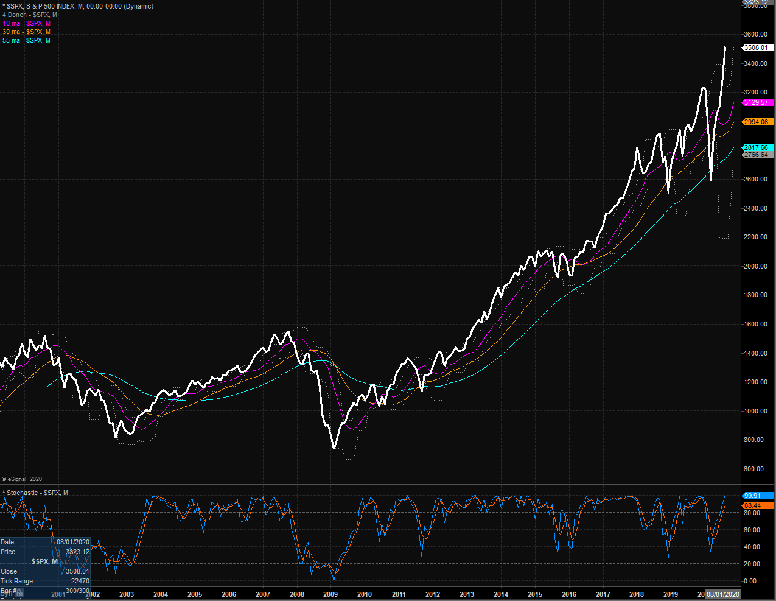Click the white 3508.01 price tag on axis
The image size is (776, 601).
758,47
